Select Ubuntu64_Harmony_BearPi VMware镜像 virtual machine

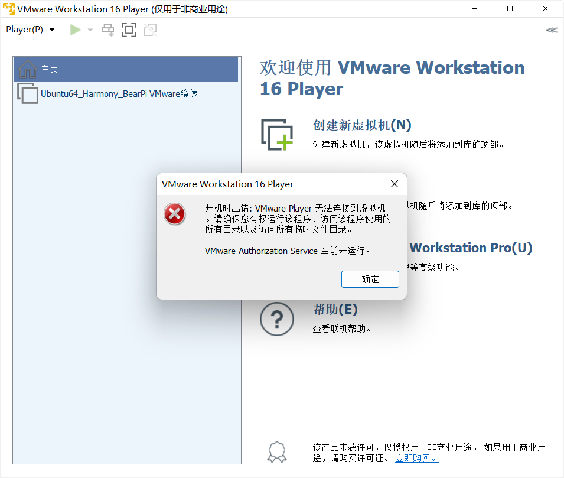(x=126, y=93)
